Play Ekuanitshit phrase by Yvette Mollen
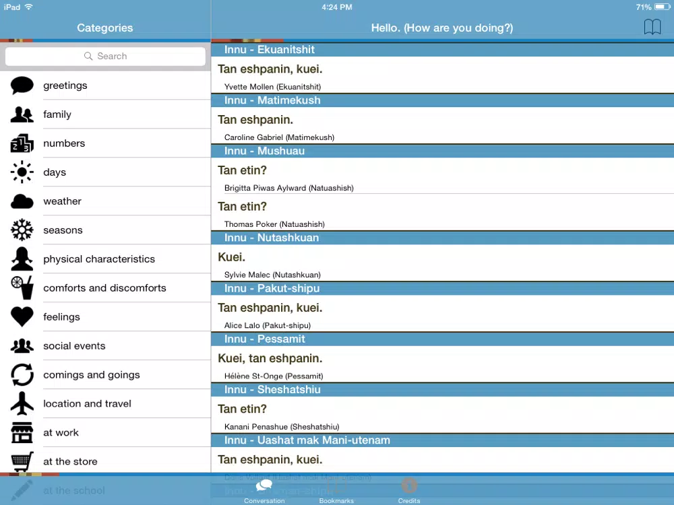 (x=442, y=75)
